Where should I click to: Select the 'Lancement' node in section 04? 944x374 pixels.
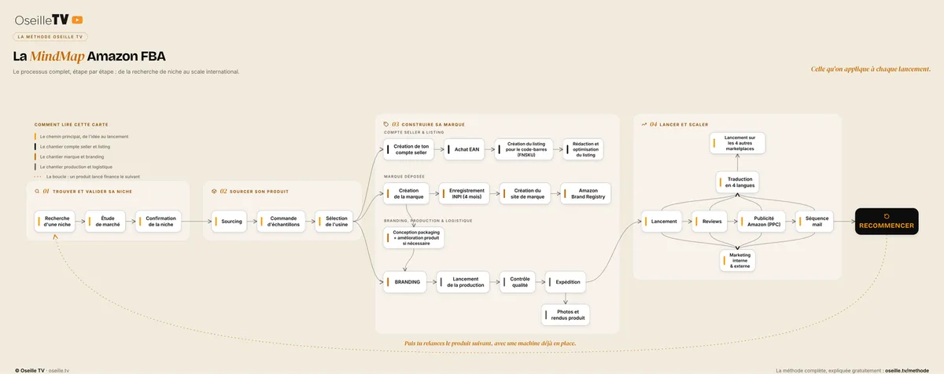click(x=662, y=222)
